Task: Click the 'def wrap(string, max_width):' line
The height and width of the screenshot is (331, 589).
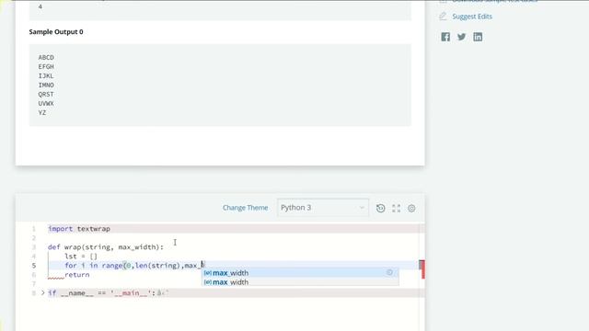Action: tap(106, 247)
